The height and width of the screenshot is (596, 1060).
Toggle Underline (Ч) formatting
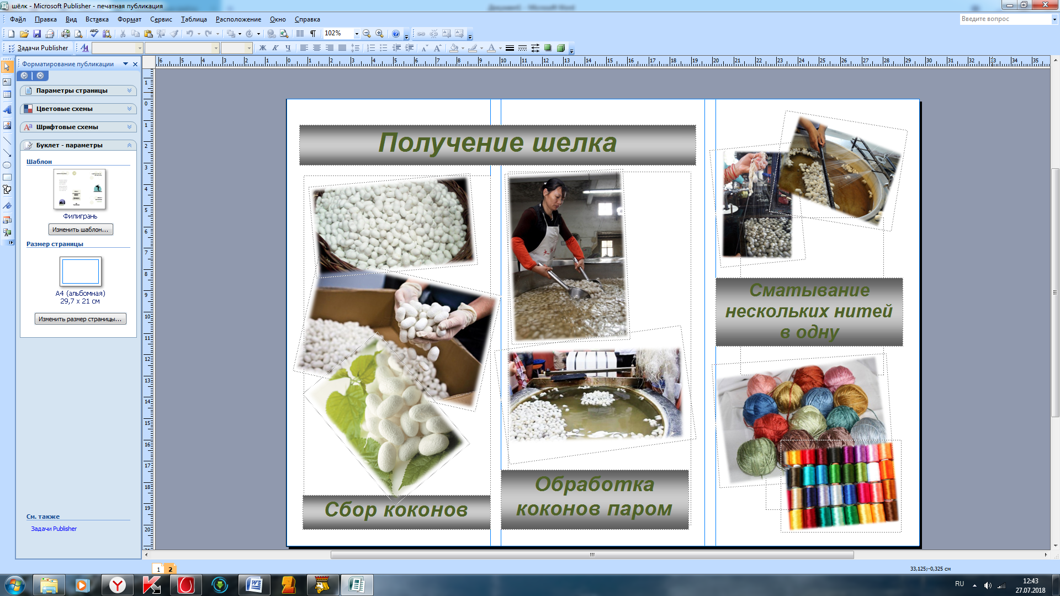[288, 48]
